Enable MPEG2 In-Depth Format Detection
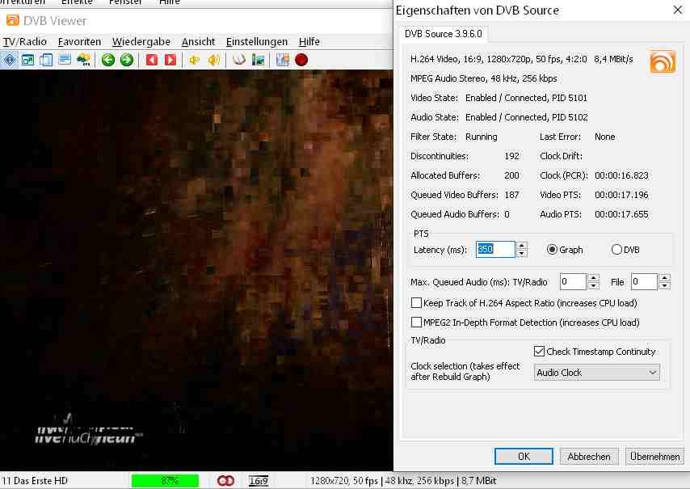The width and height of the screenshot is (690, 489). click(417, 322)
